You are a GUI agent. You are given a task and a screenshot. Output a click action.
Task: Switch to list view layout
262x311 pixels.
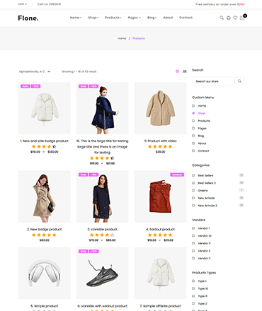pos(185,71)
